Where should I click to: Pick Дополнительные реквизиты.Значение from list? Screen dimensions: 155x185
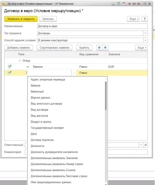(x=54, y=158)
